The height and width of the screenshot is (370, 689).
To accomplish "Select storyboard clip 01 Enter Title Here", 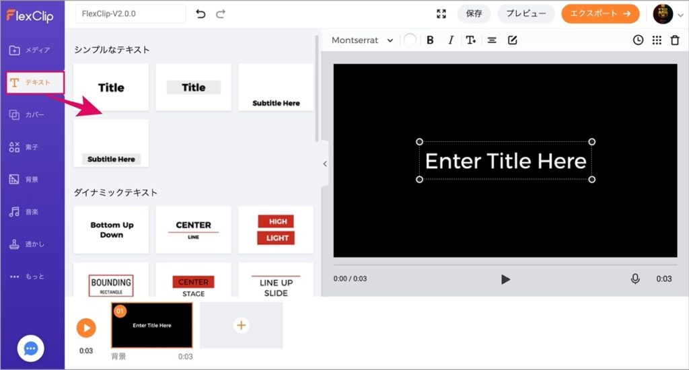I will (151, 325).
